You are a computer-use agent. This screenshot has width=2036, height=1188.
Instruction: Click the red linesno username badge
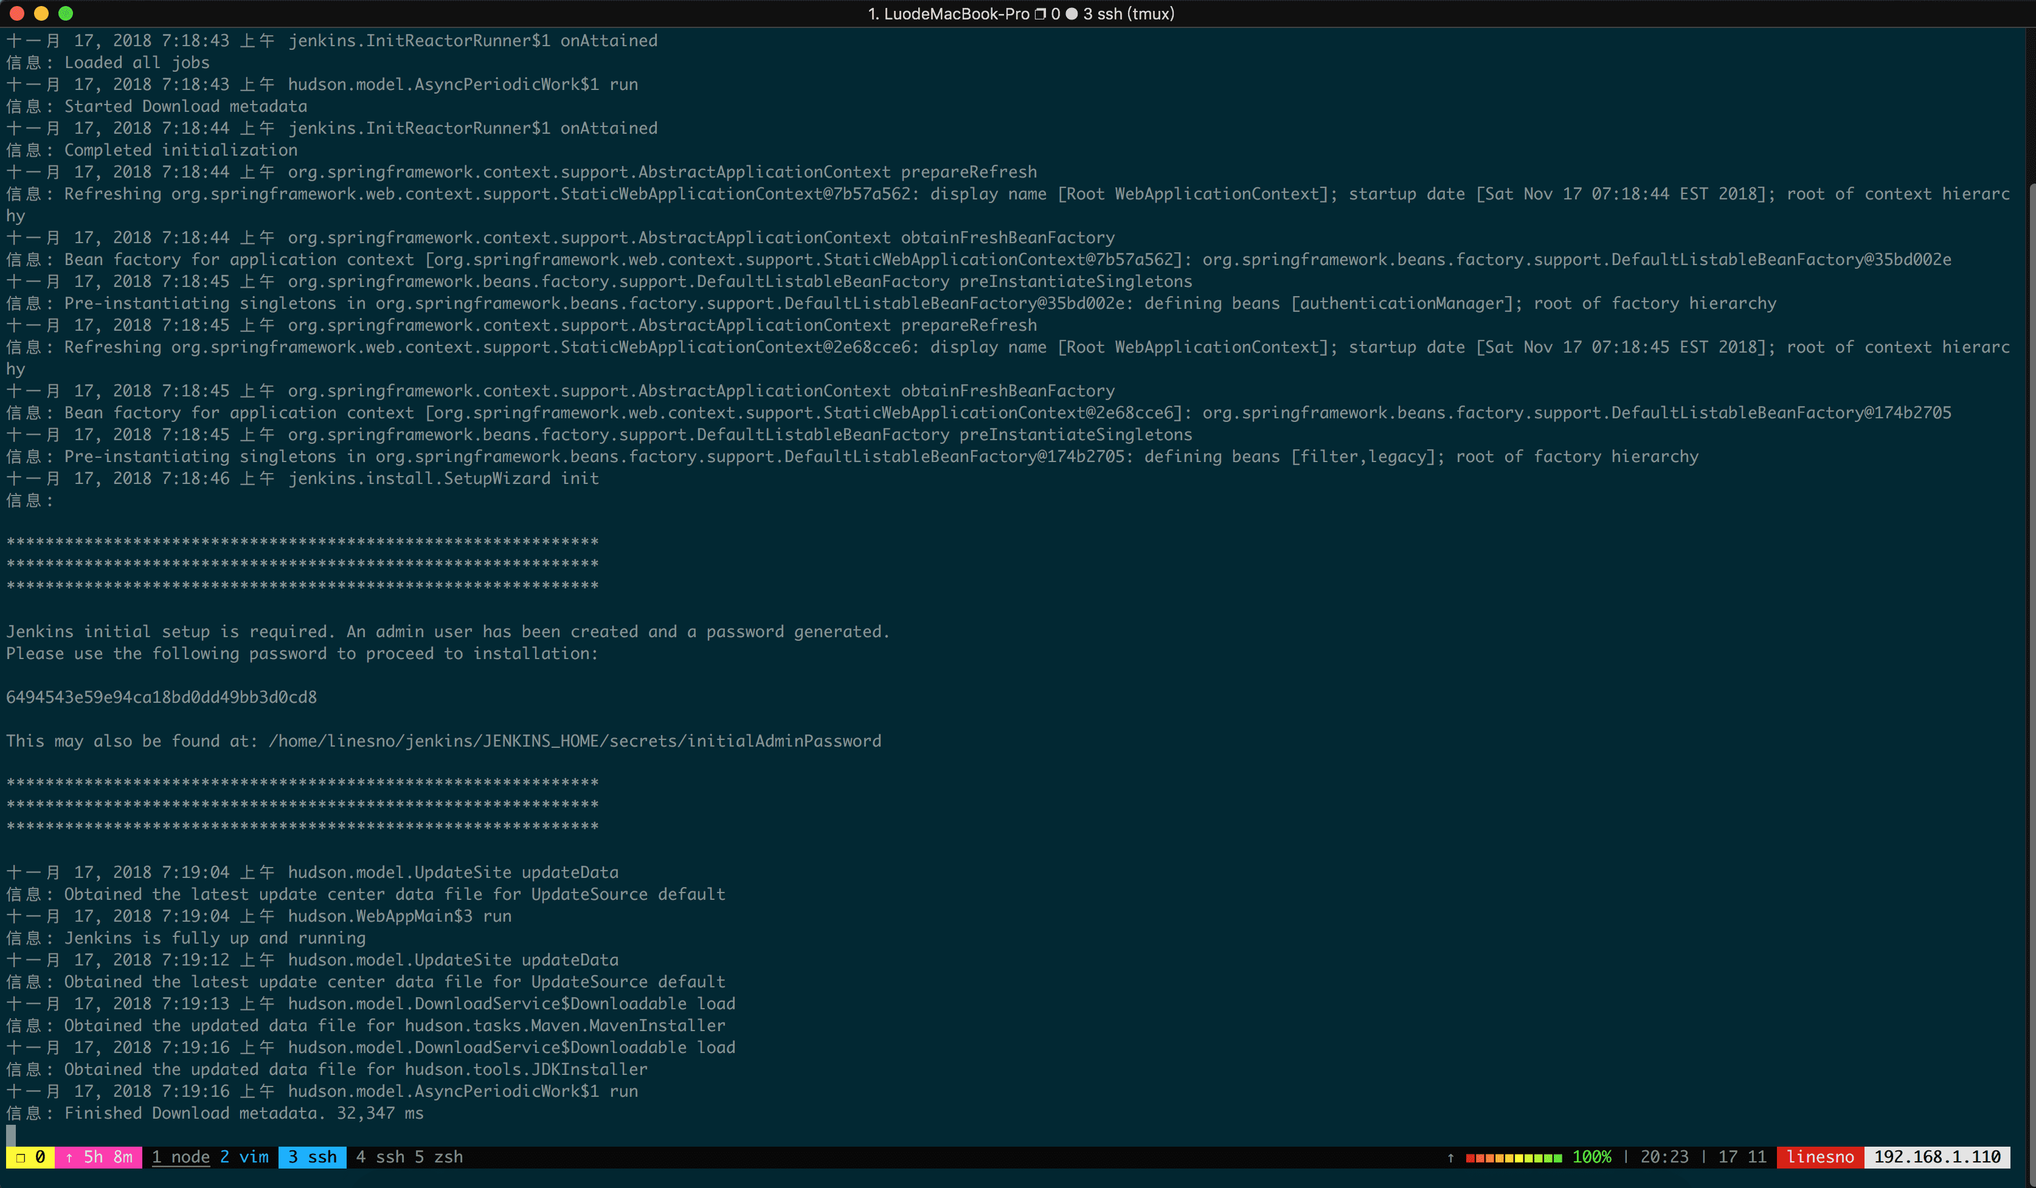[x=1820, y=1156]
